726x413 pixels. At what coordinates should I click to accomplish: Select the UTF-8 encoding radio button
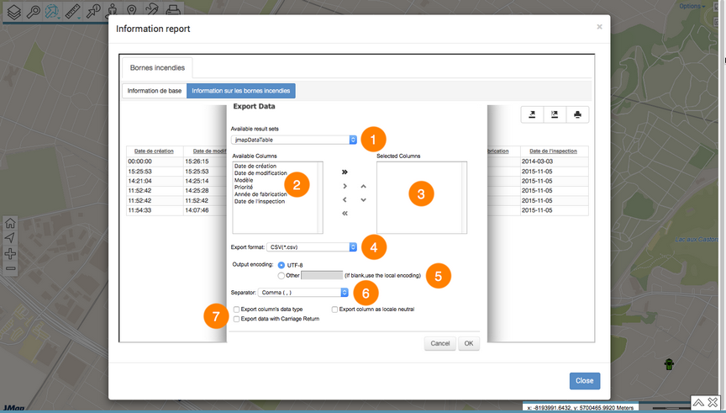(281, 265)
